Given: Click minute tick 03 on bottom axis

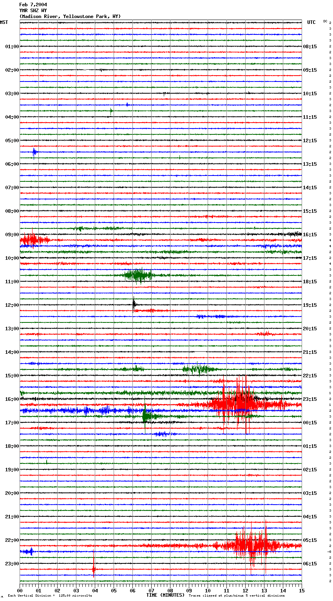Looking at the screenshot, I should click(x=76, y=590).
